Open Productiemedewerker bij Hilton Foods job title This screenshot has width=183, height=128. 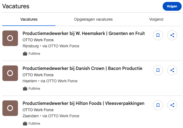[x=83, y=103]
